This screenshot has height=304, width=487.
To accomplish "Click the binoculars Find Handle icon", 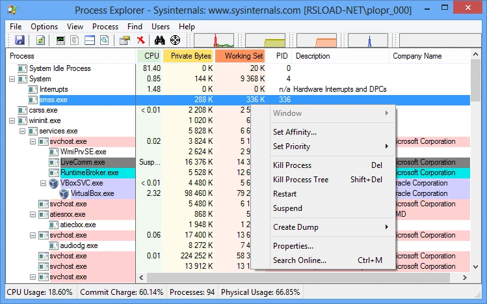I will pos(161,40).
